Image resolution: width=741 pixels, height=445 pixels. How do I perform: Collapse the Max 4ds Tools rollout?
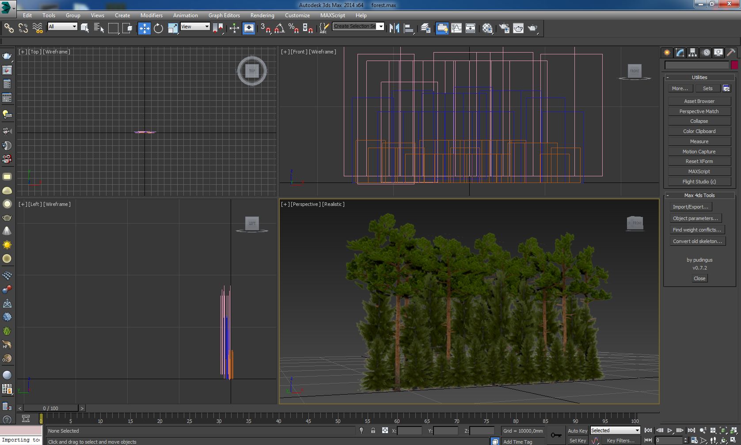699,195
